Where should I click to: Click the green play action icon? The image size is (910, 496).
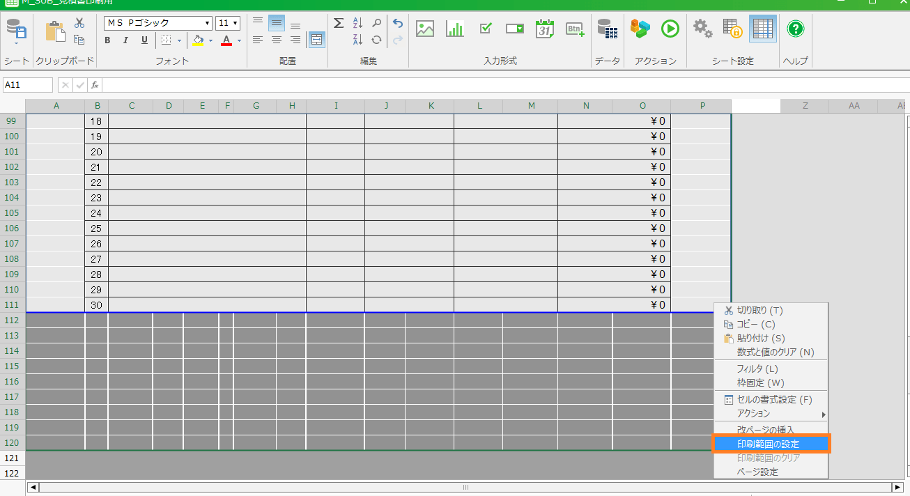670,29
